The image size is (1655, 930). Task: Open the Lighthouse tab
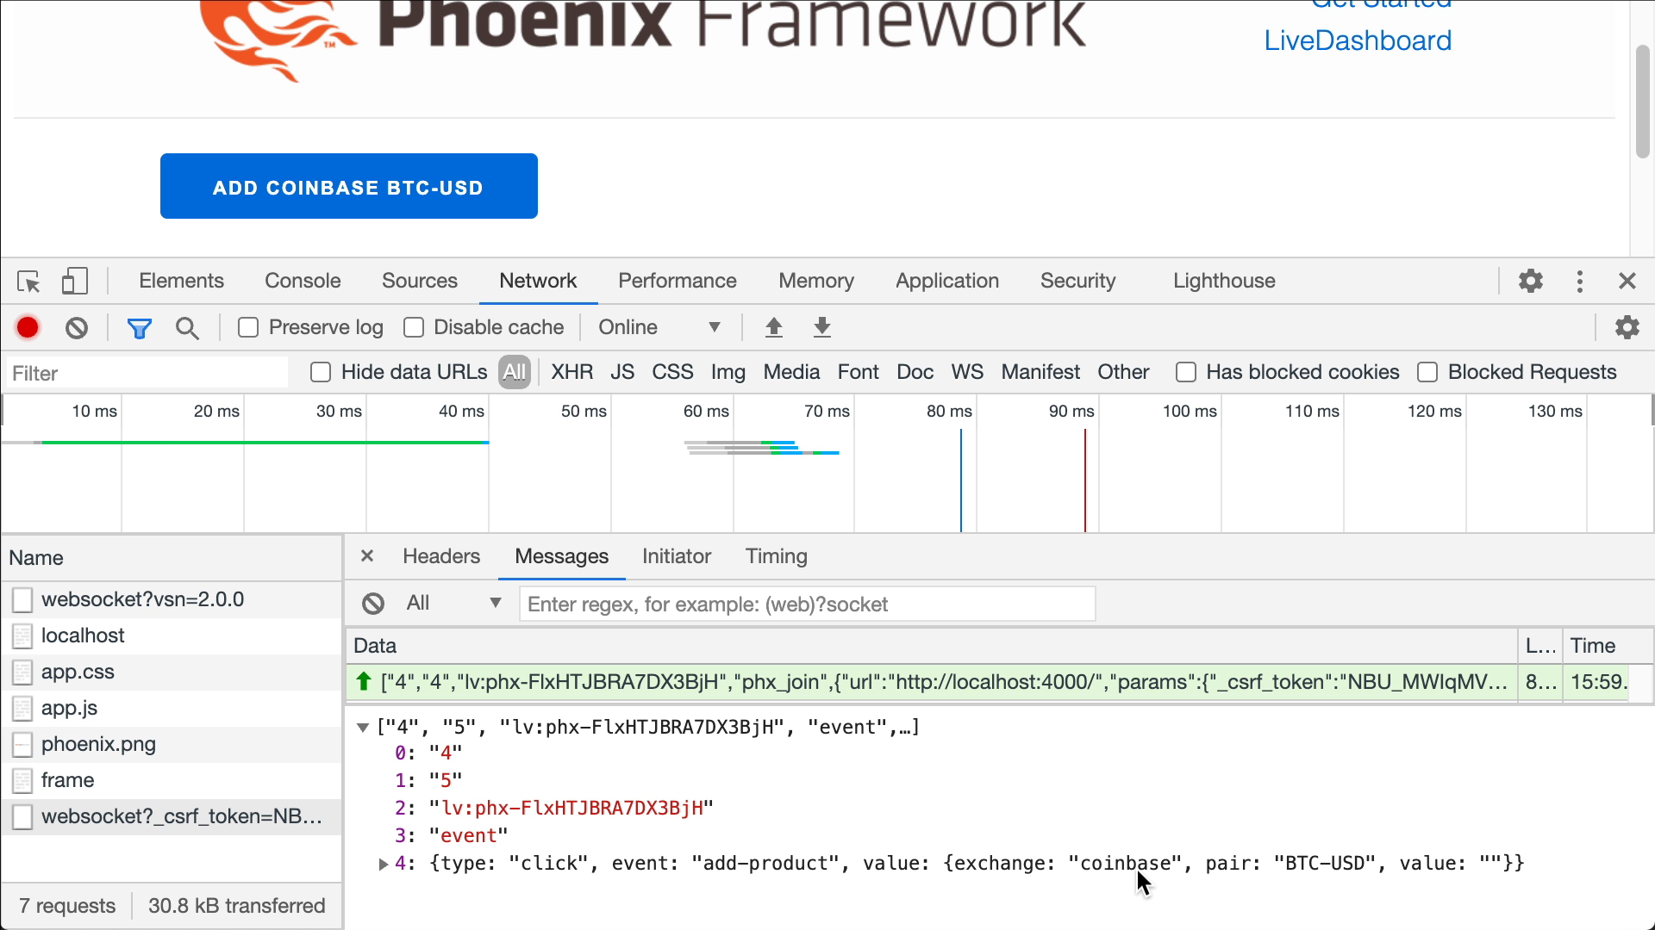1224,281
